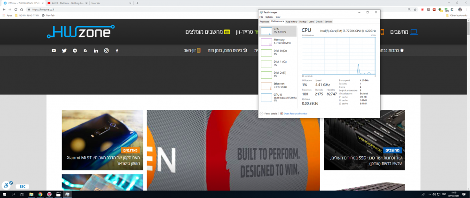Click the ENG language indicator in tray
This screenshot has width=470, height=198.
(x=444, y=194)
